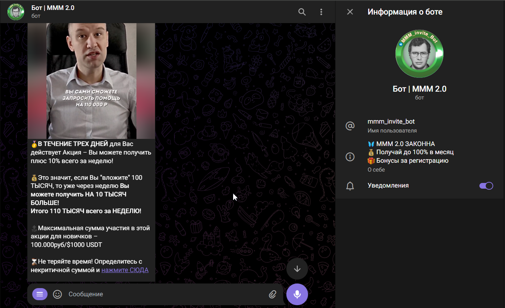This screenshot has height=308, width=505.
Task: Click the bell icon beside Уведомления
Action: click(x=350, y=186)
